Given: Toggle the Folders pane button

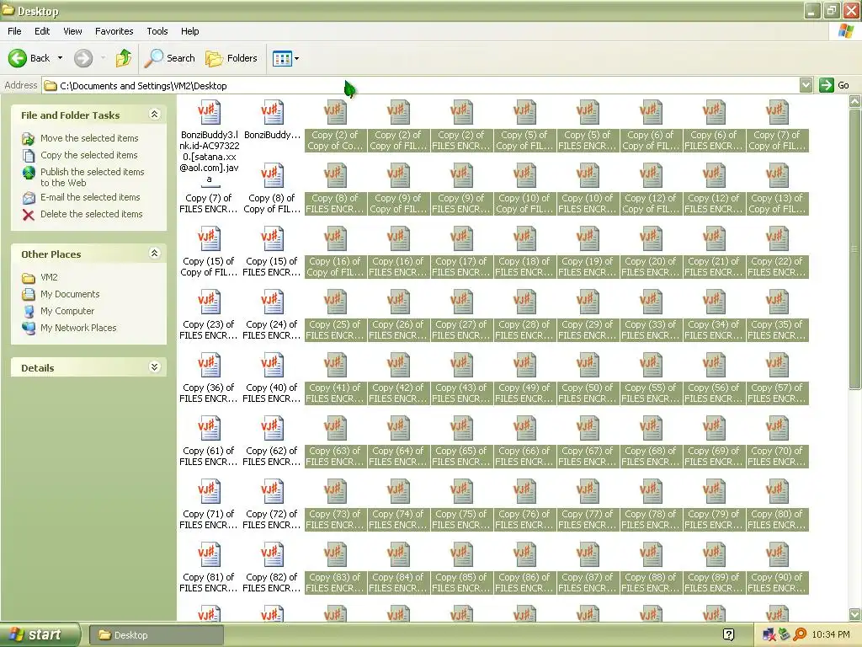Looking at the screenshot, I should [231, 58].
